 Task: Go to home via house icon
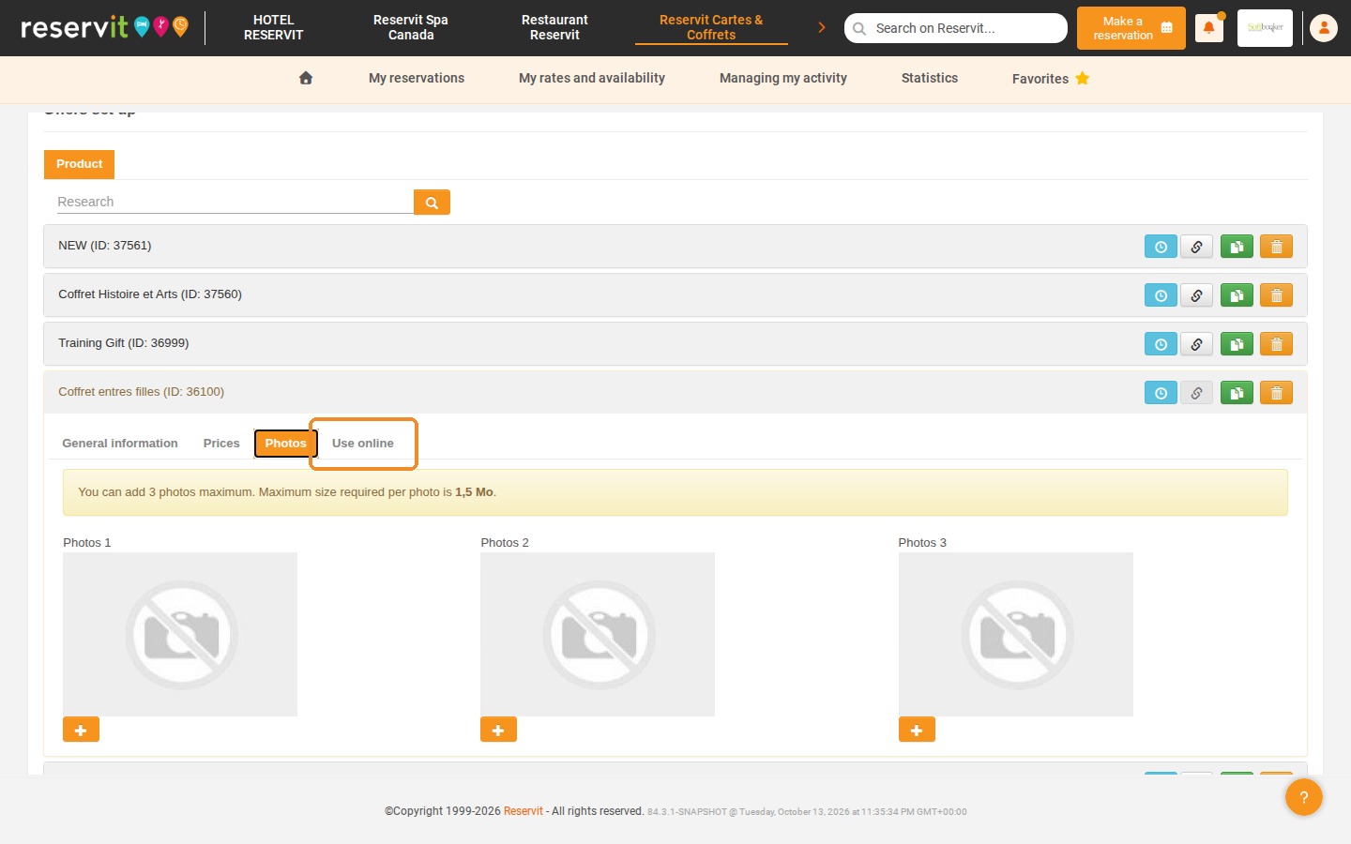point(306,78)
